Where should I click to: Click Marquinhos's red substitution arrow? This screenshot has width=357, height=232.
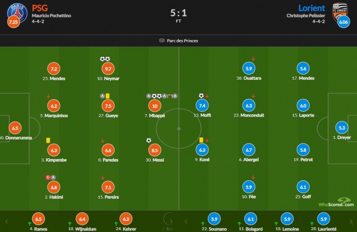48,96
